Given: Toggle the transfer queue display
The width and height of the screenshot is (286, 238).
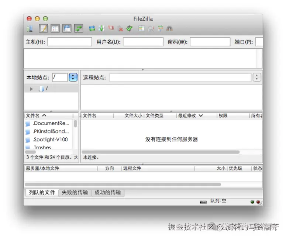Looking at the screenshot, I should pos(79,28).
